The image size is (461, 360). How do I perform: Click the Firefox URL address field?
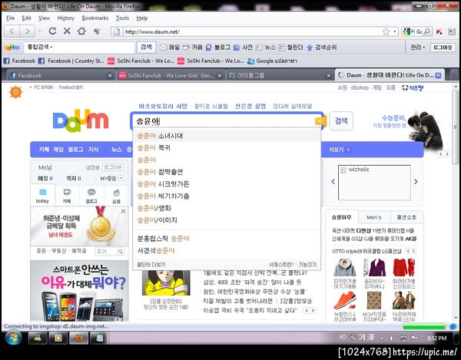(x=251, y=31)
